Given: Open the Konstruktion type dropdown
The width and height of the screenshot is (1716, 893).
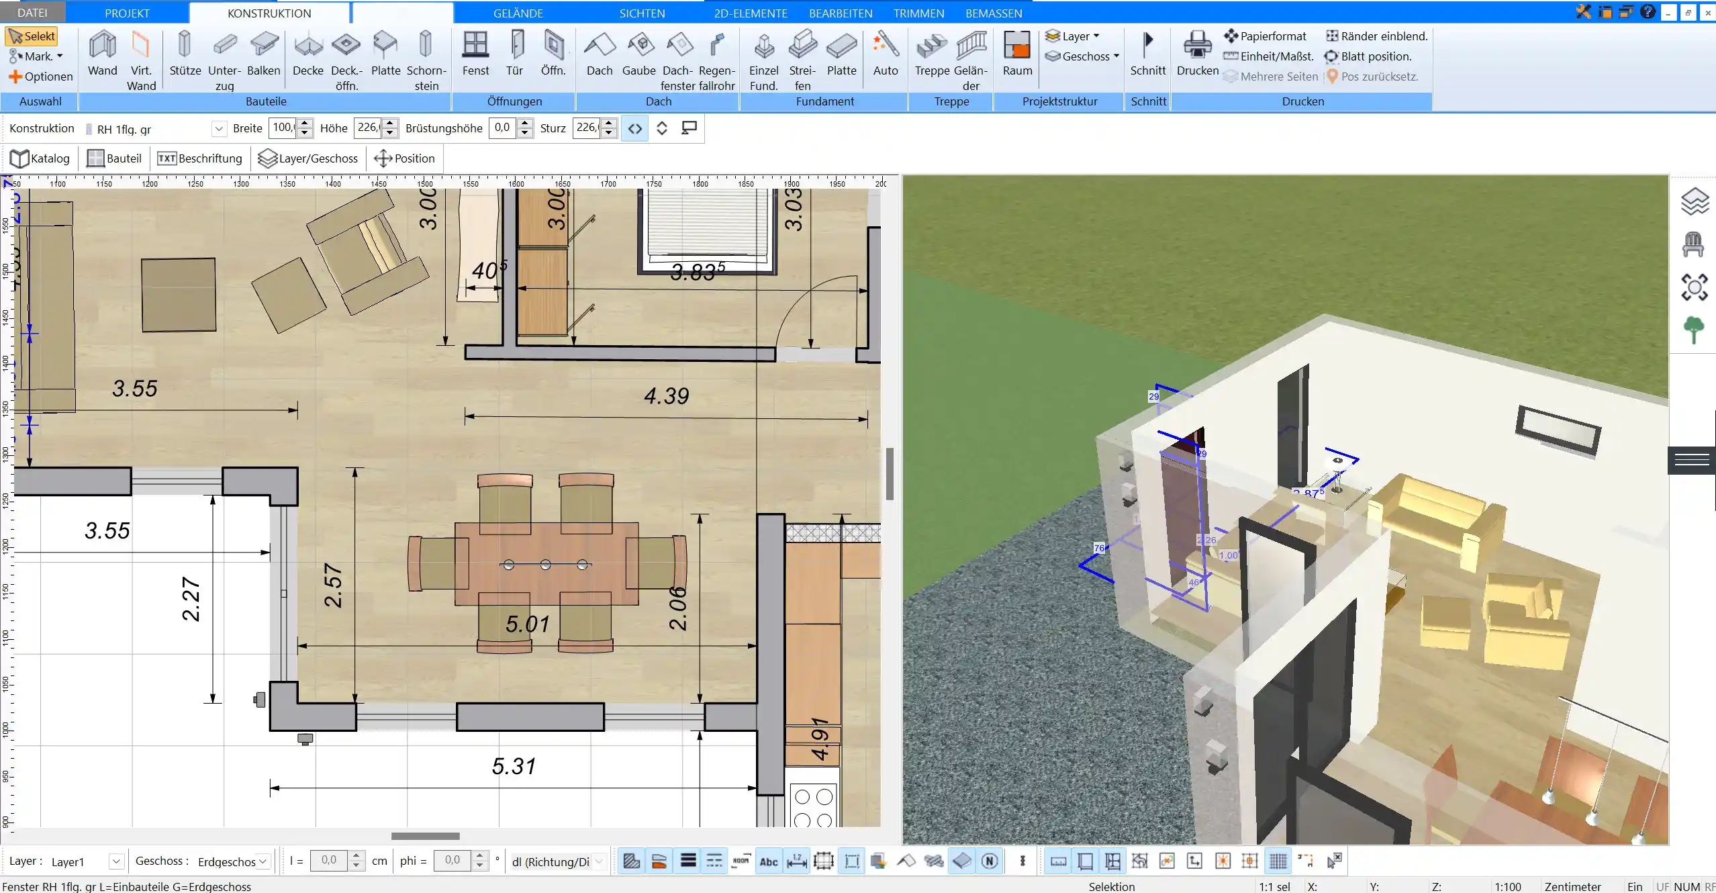Looking at the screenshot, I should pos(219,128).
